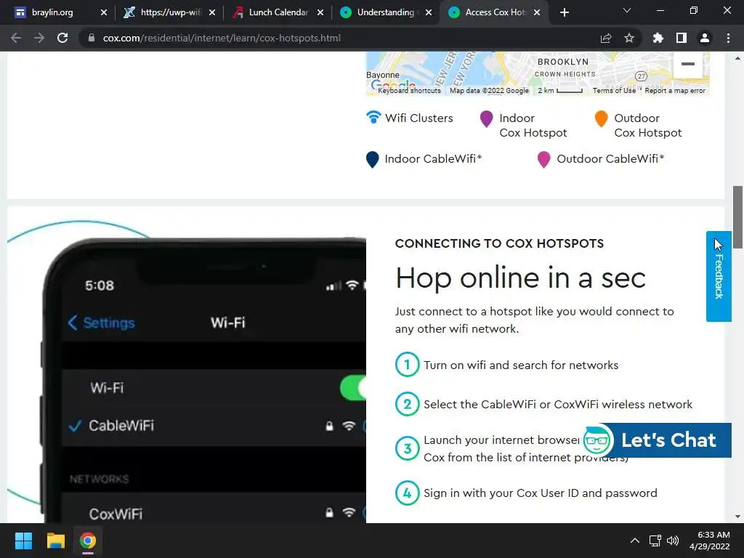
Task: Bookmark this page with star icon
Action: tap(629, 38)
